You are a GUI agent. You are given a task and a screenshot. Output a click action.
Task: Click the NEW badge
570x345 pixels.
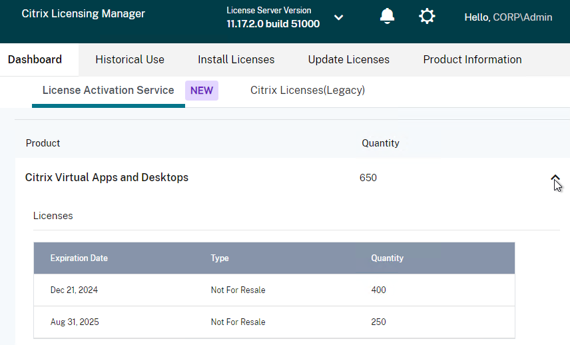(202, 91)
